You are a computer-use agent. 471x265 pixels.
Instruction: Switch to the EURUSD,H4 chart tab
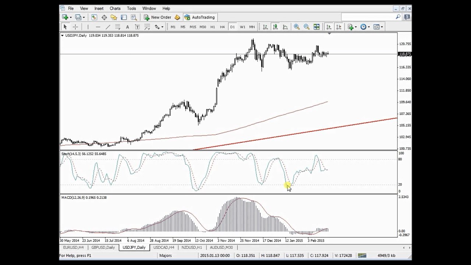coord(73,248)
